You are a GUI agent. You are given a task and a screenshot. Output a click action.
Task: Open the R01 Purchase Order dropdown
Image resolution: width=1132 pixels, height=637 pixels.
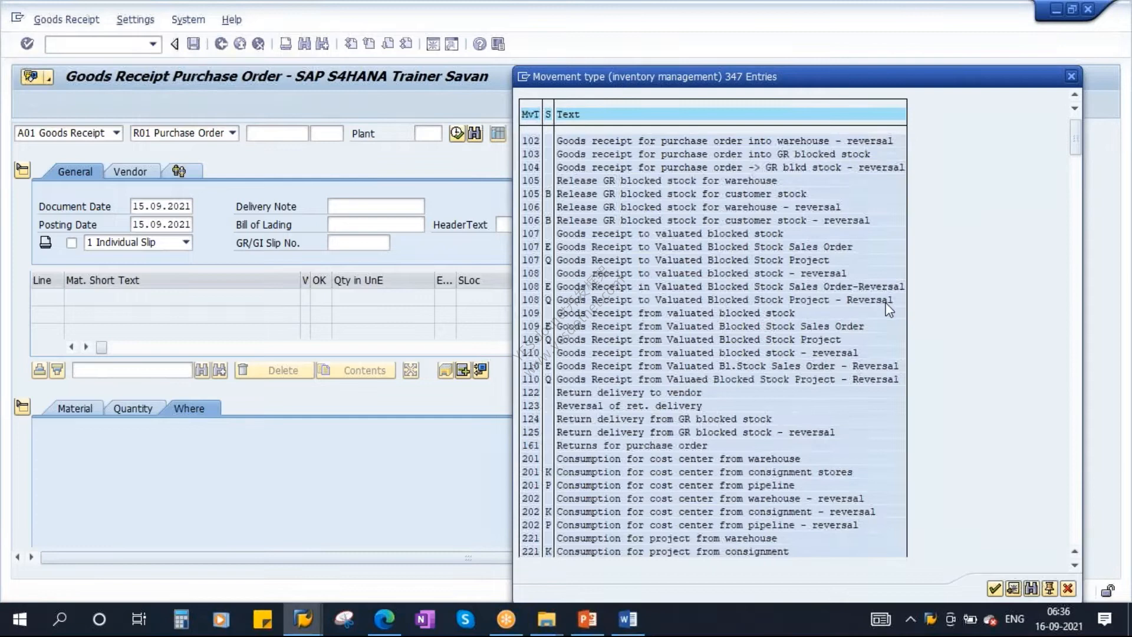[x=185, y=133]
